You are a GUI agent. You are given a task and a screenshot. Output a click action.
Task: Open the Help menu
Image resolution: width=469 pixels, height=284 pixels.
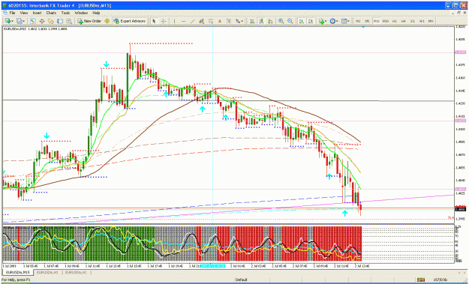pos(96,13)
